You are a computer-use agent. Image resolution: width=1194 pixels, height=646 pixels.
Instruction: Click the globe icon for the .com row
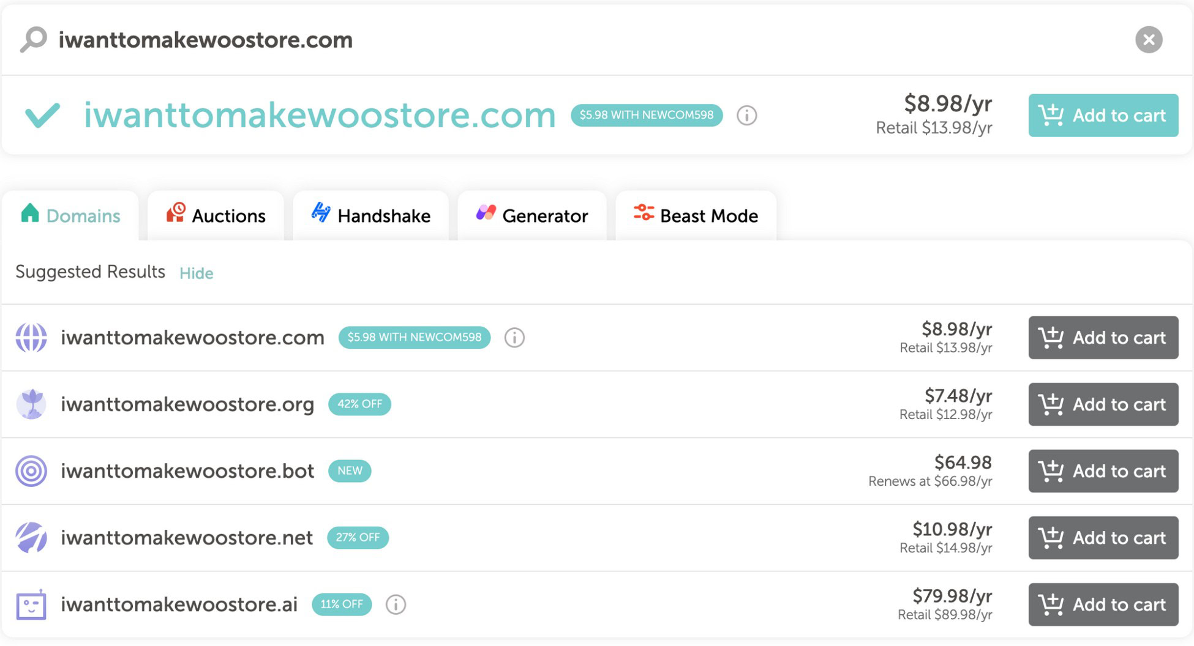pyautogui.click(x=31, y=338)
